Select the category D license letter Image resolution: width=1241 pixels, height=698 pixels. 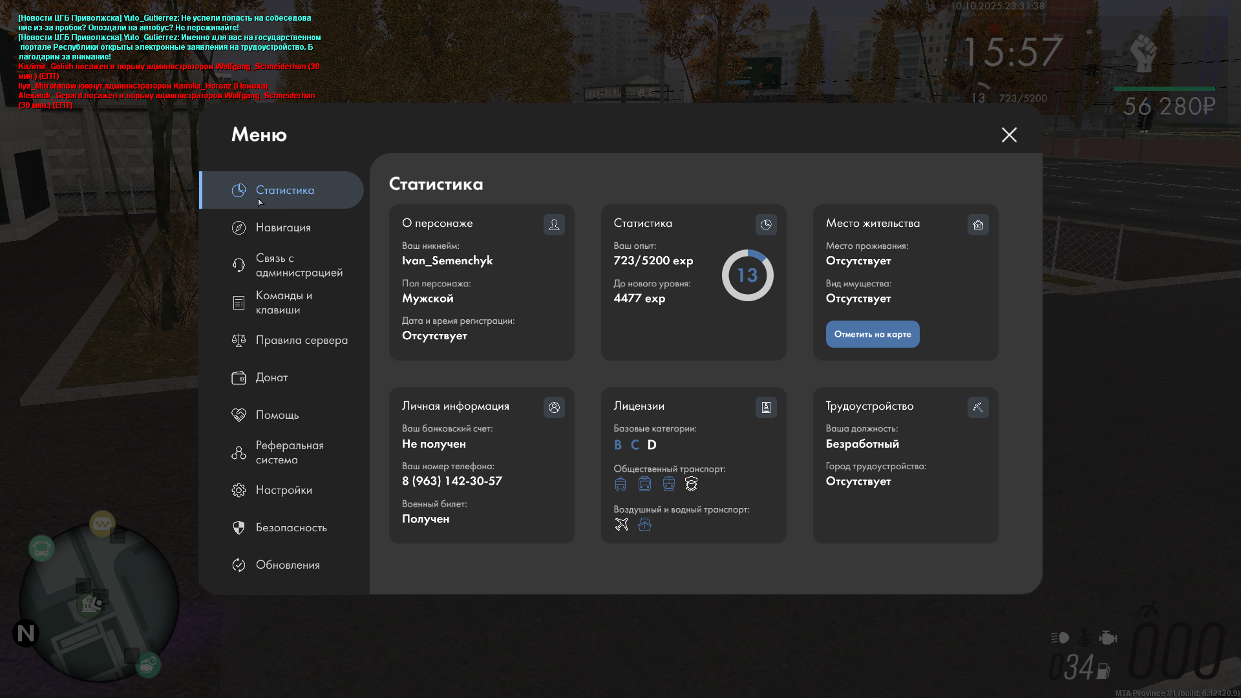coord(652,445)
